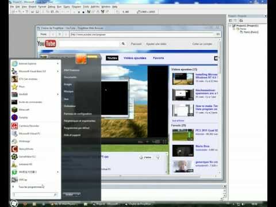Collapse the Project1 tree node
The width and height of the screenshot is (276, 207).
tap(230, 26)
